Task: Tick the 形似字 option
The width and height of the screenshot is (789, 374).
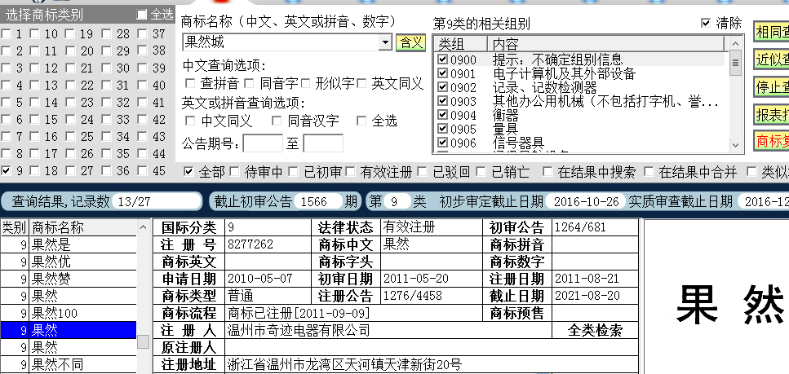Action: pyautogui.click(x=305, y=83)
